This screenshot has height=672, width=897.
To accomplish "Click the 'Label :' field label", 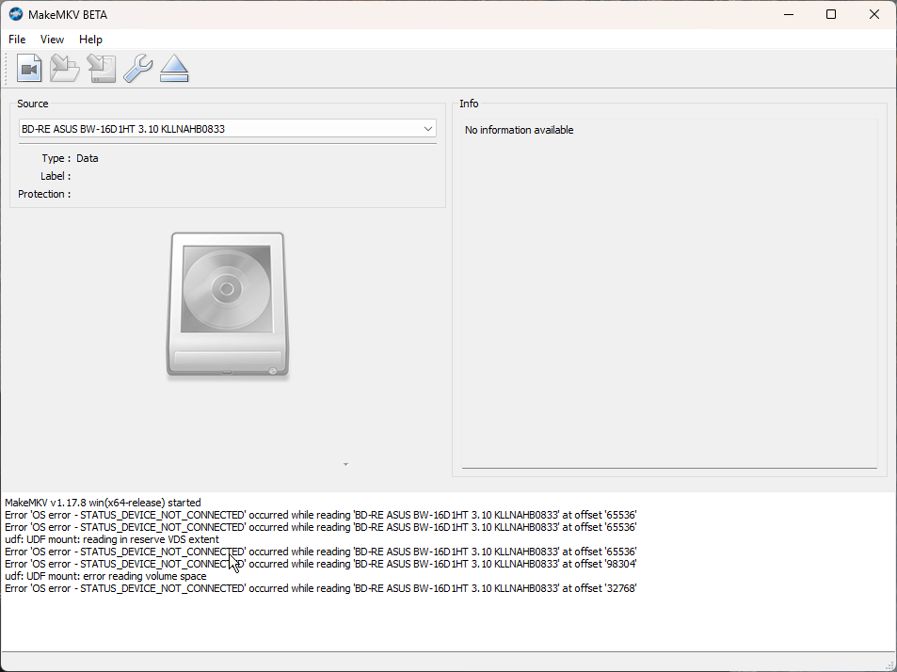I will point(56,176).
